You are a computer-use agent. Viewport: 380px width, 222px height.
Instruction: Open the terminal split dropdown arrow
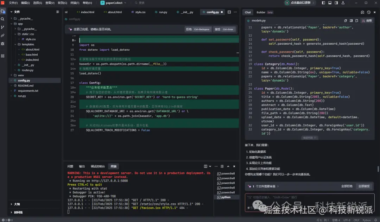(x=210, y=166)
